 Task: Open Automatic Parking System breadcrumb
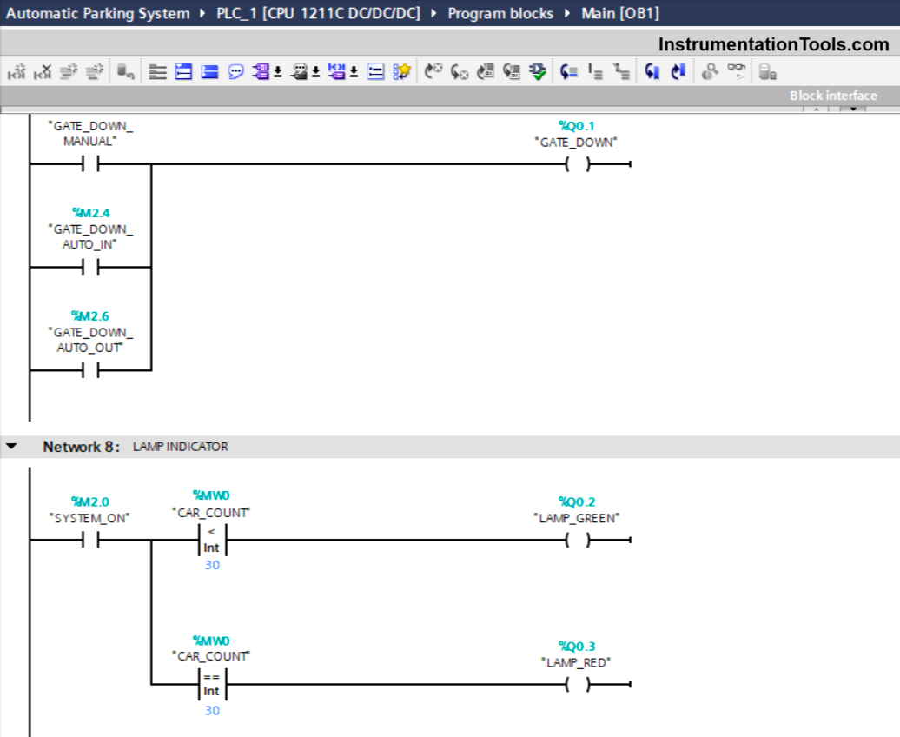pyautogui.click(x=97, y=13)
